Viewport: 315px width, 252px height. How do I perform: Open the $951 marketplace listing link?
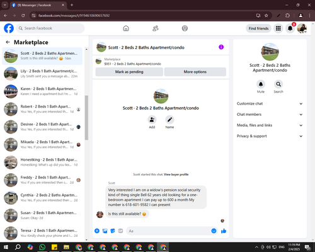(x=133, y=64)
